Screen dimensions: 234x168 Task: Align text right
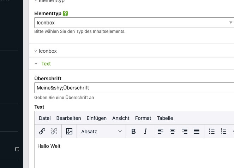point(185,131)
